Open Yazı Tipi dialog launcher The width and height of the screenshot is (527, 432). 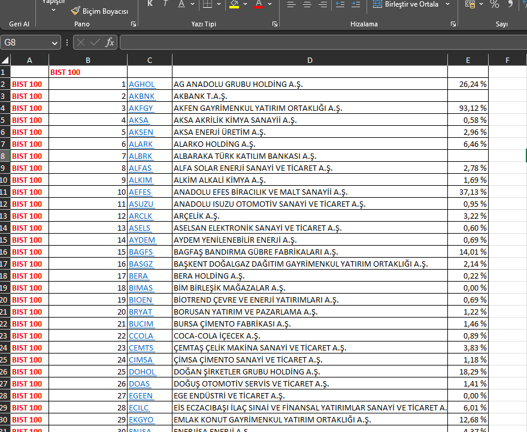pyautogui.click(x=275, y=24)
